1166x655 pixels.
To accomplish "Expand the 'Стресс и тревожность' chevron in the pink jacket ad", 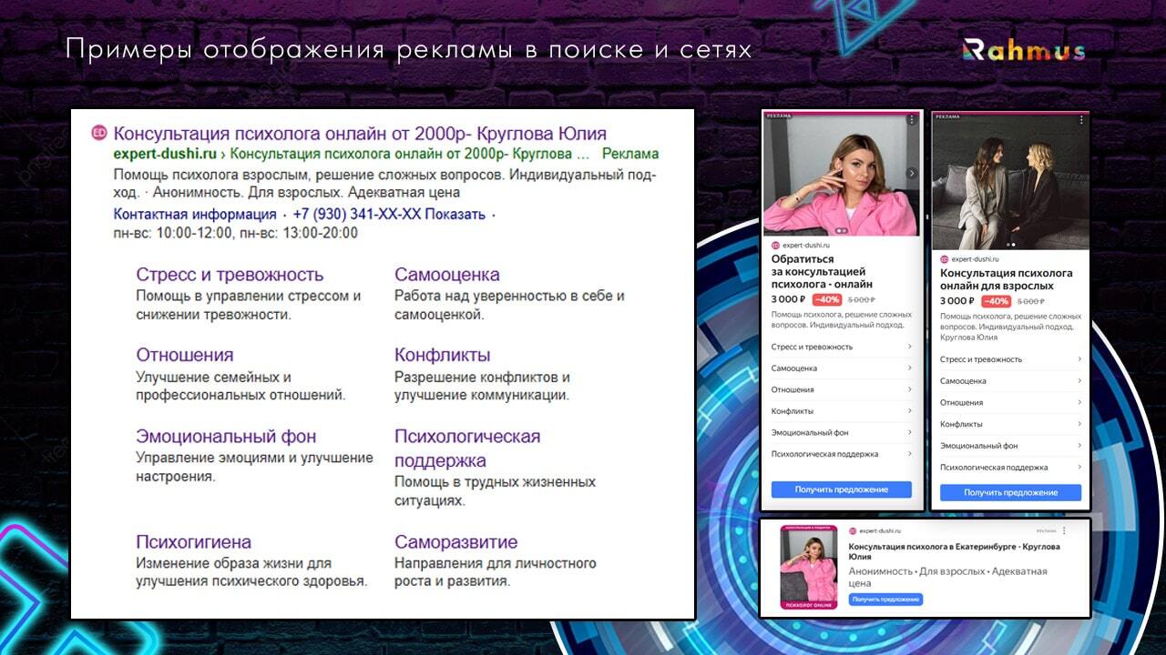I will (910, 347).
